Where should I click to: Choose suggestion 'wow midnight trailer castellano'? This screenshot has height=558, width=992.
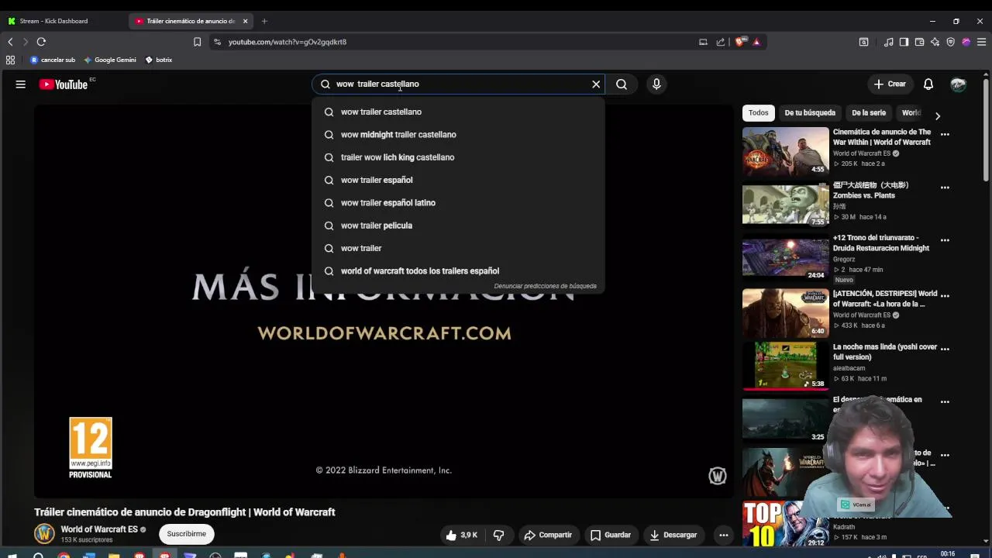pos(458,135)
